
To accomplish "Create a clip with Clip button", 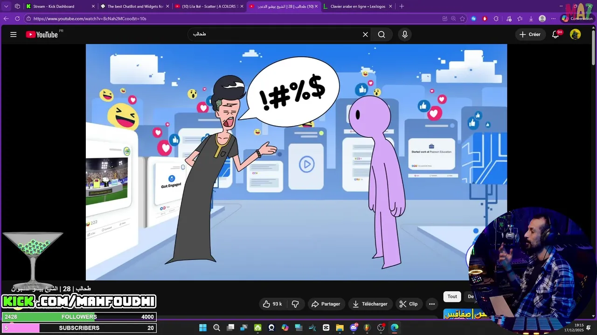I will (409, 304).
